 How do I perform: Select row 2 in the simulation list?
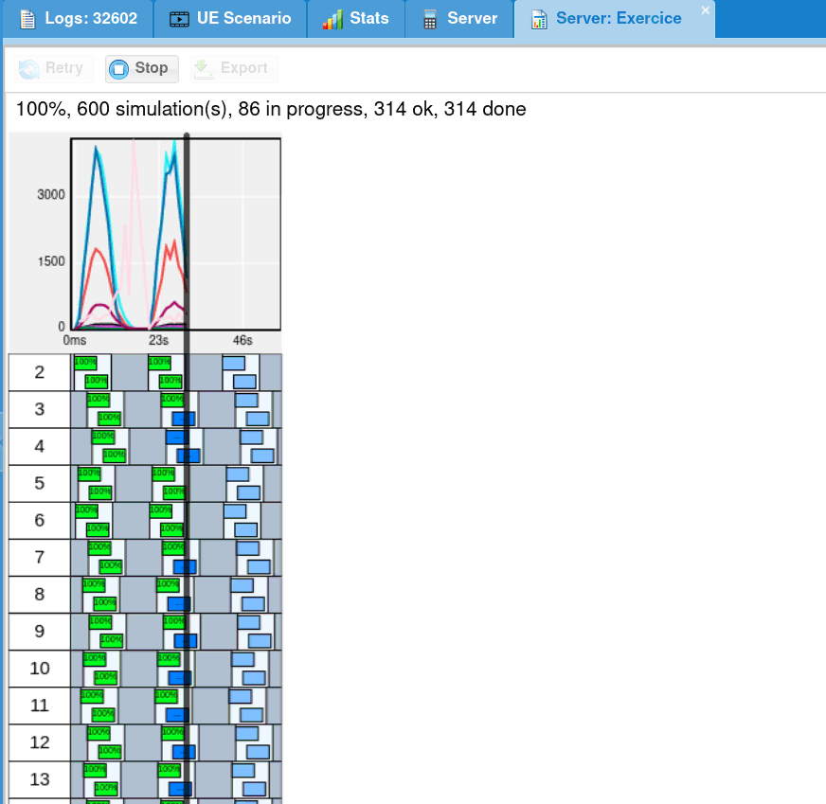tap(39, 372)
